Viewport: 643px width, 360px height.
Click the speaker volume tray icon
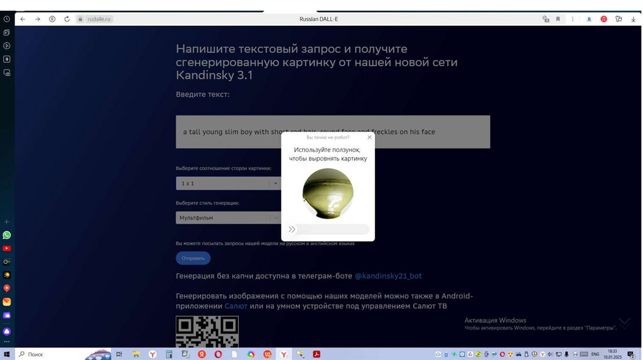coord(550,354)
